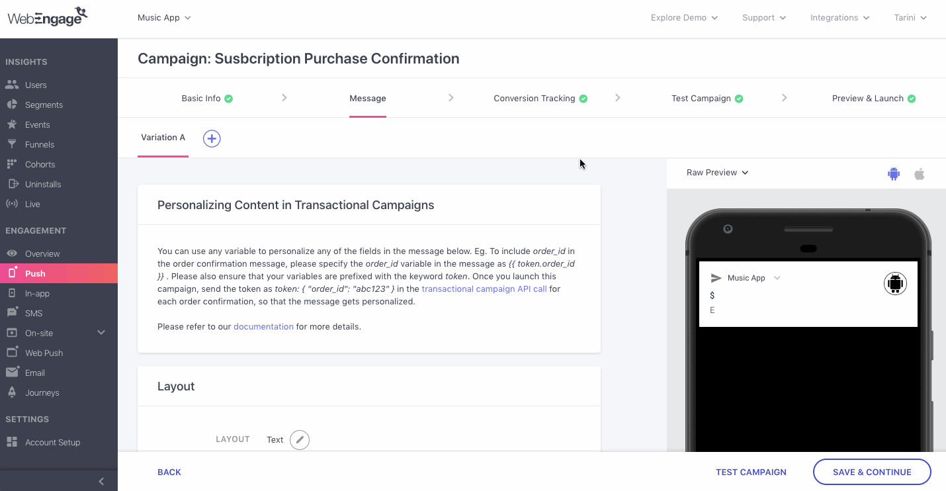Click the Layout section heading
Viewport: 946px width, 491px height.
pyautogui.click(x=176, y=386)
